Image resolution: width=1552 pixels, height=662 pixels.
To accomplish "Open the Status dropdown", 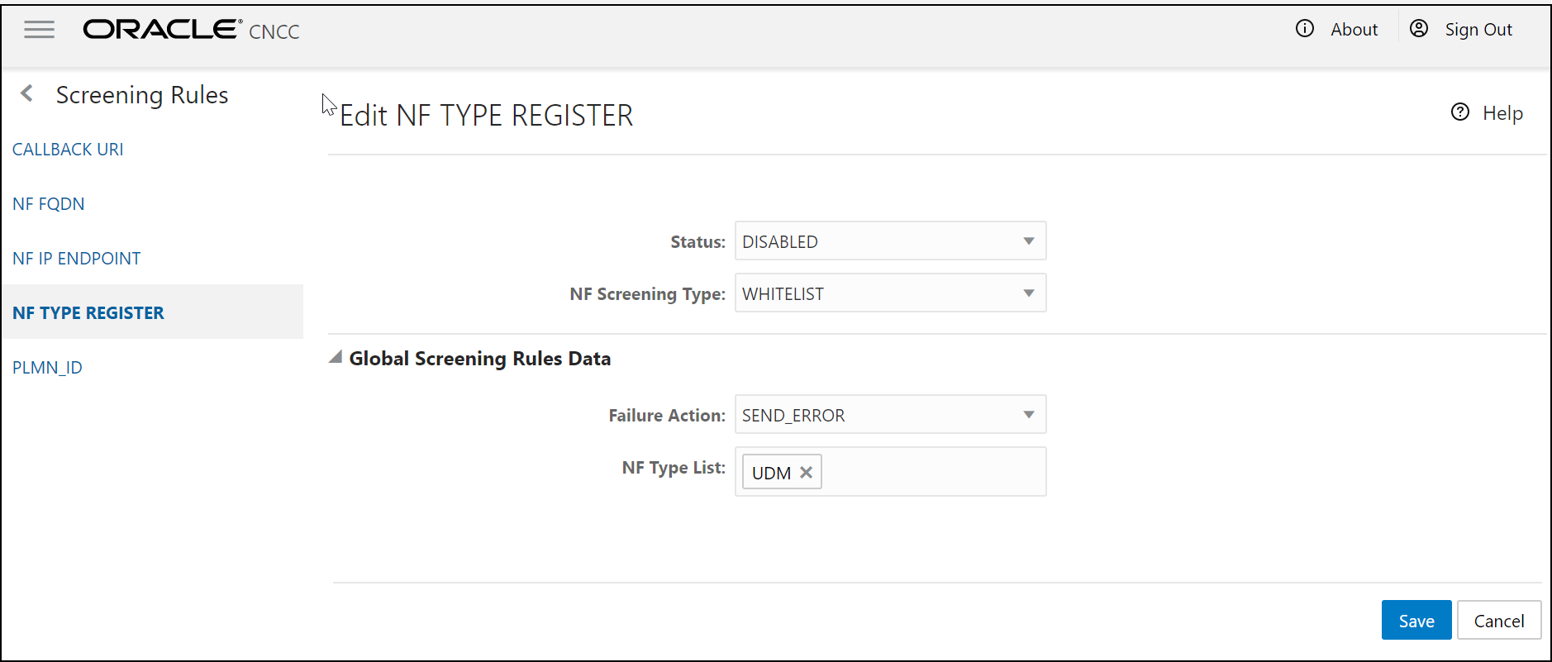I will pos(890,241).
